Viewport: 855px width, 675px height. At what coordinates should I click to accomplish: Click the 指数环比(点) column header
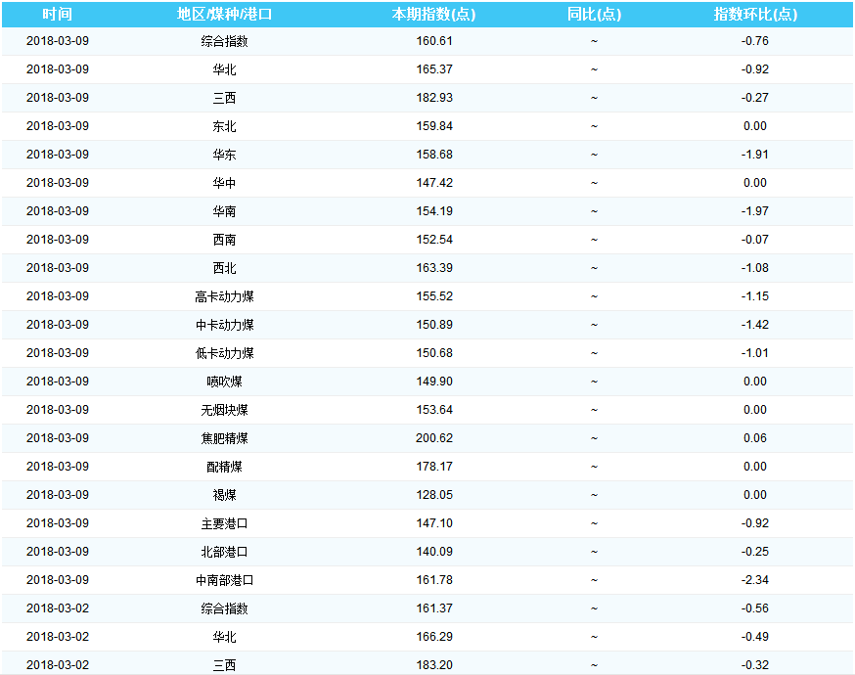(754, 15)
